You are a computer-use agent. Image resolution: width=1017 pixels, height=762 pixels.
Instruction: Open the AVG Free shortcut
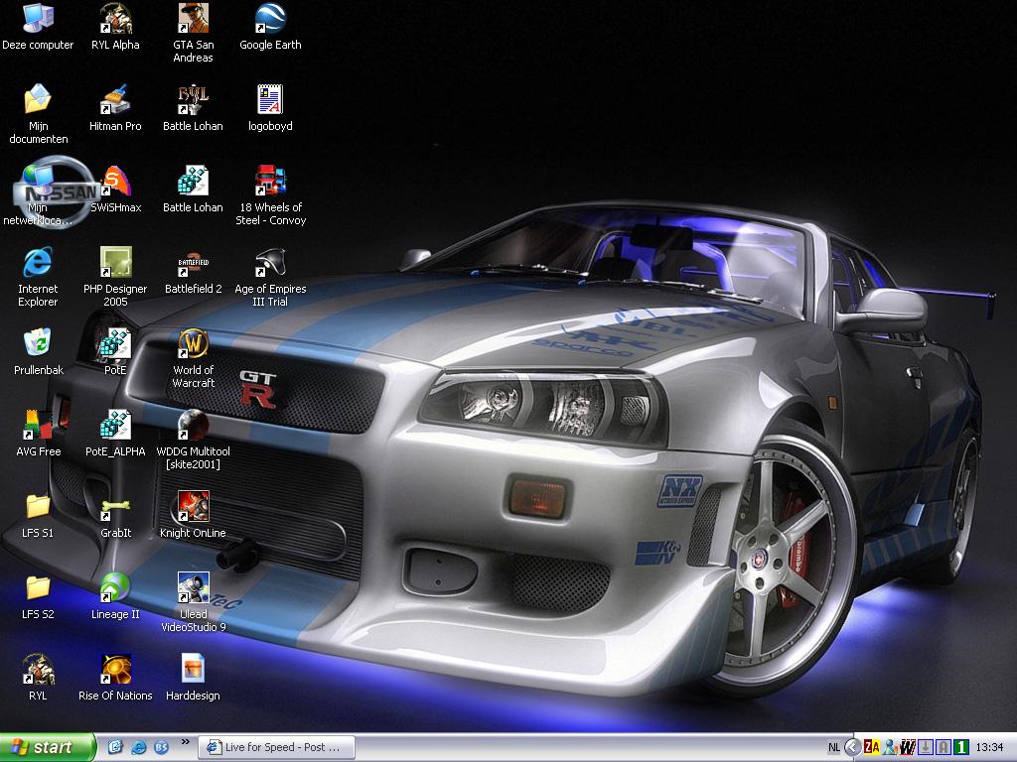coord(39,434)
